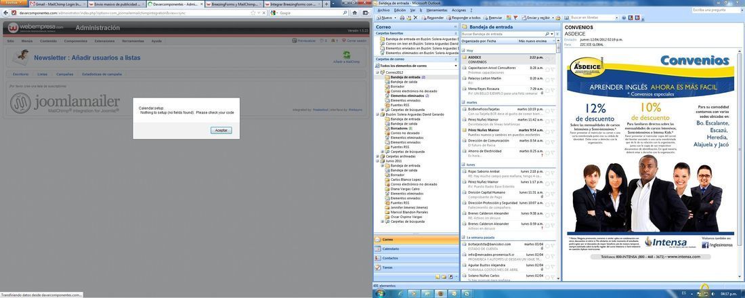
Task: Click Enviar y recibir button
Action: pyautogui.click(x=536, y=18)
